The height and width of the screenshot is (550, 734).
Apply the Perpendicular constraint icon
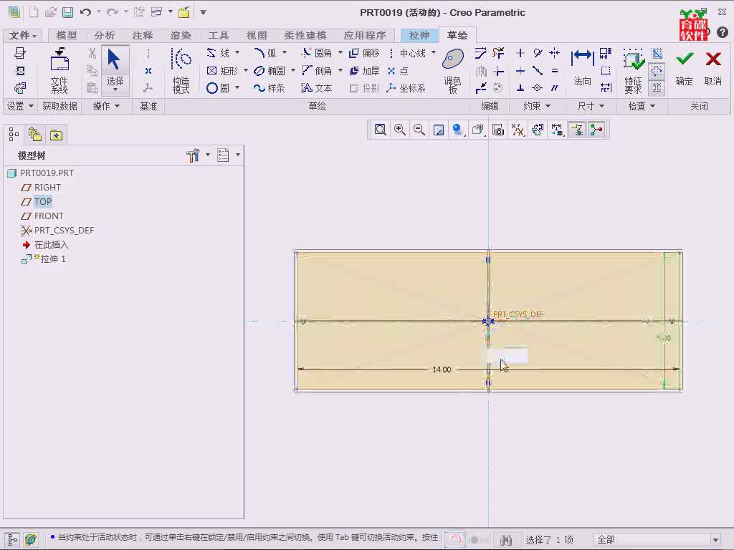point(520,88)
